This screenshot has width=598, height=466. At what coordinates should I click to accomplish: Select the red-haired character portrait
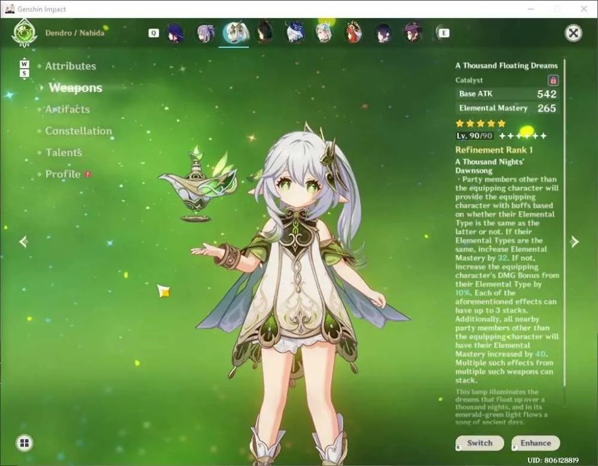[x=353, y=33]
